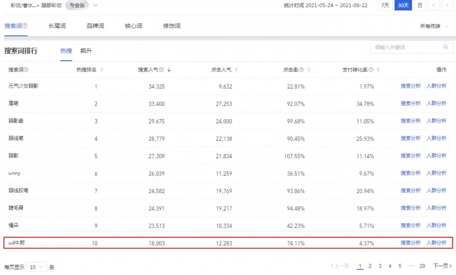456x275 pixels.
Task: Switch to the 飙升 ranking tab
Action: 87,51
